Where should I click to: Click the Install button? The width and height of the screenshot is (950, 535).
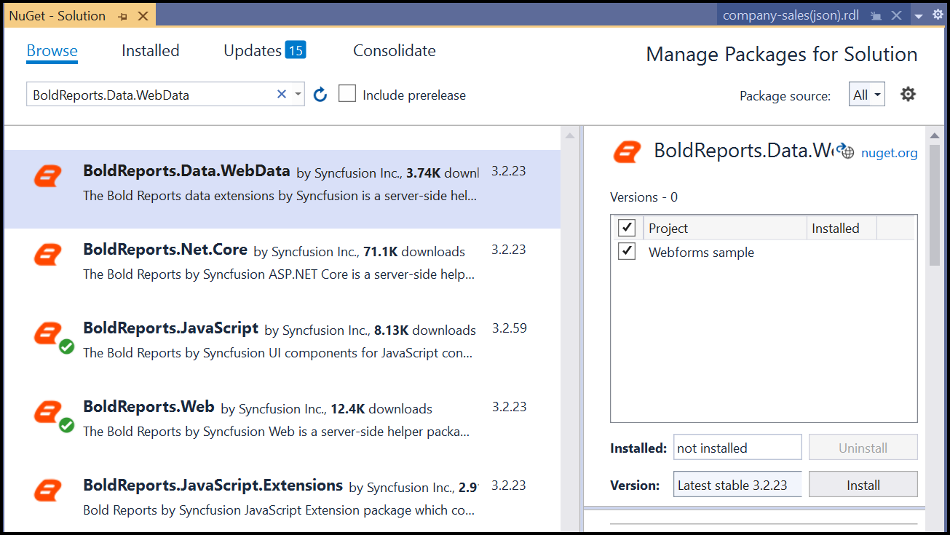coord(863,486)
